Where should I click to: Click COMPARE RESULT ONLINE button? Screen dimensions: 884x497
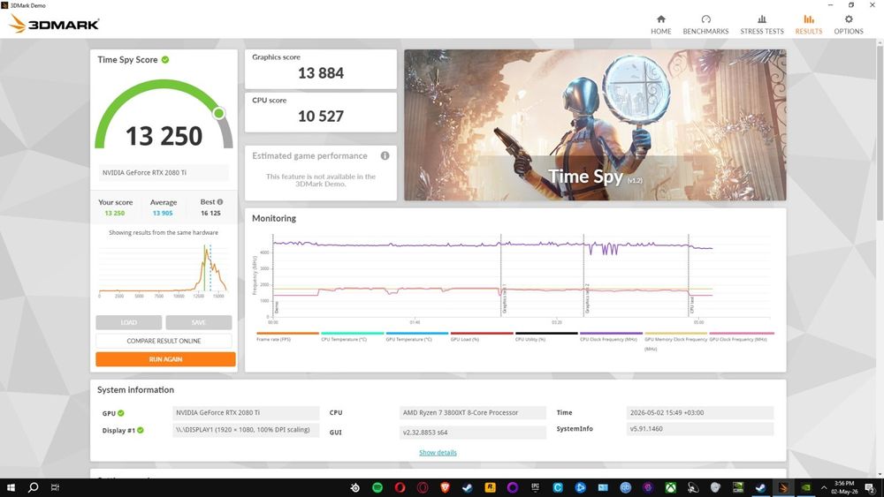pyautogui.click(x=164, y=341)
